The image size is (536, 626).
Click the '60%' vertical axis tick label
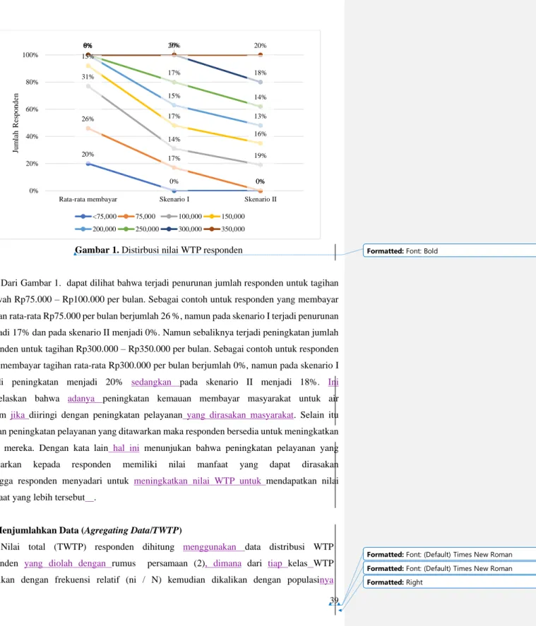tap(32, 109)
